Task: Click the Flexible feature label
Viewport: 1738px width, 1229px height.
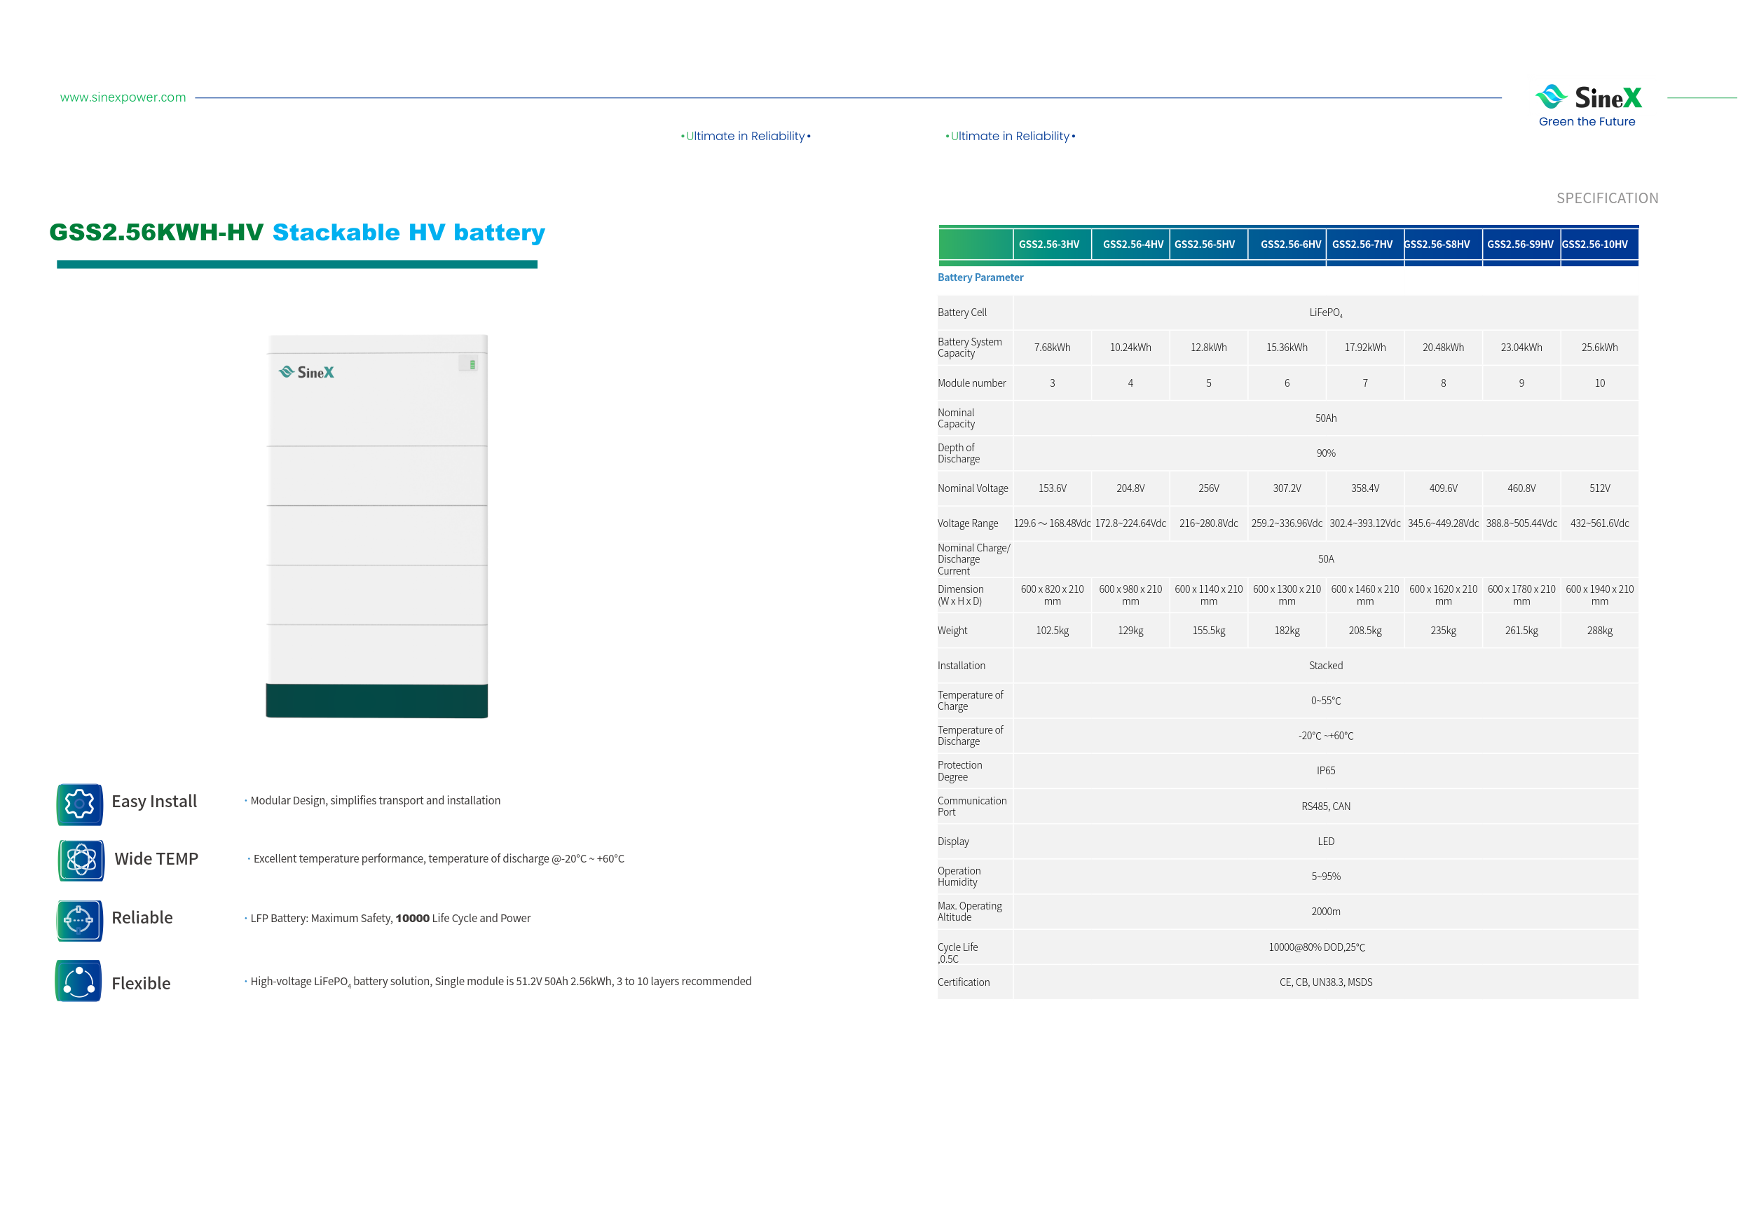Action: point(141,984)
